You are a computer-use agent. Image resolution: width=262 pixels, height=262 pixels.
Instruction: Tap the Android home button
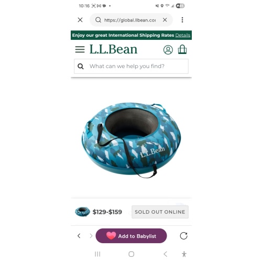pyautogui.click(x=132, y=254)
